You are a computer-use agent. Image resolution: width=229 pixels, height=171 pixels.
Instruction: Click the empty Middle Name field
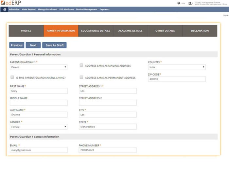pyautogui.click(x=39, y=103)
